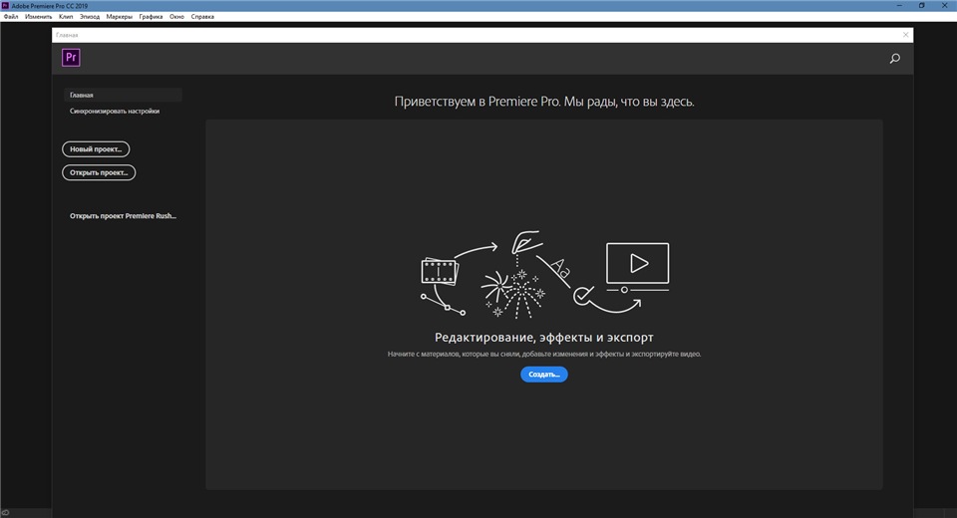Click the Открыть проект button
The image size is (957, 518).
[x=99, y=172]
